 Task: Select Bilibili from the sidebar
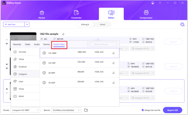tap(23, 96)
